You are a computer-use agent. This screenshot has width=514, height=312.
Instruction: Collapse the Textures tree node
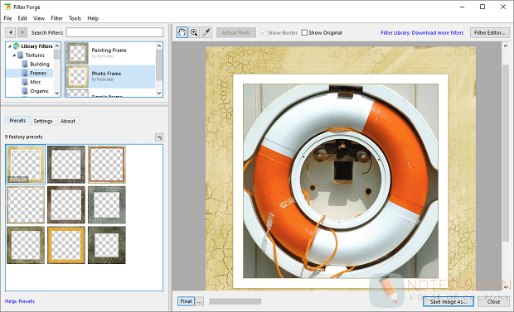pos(14,55)
